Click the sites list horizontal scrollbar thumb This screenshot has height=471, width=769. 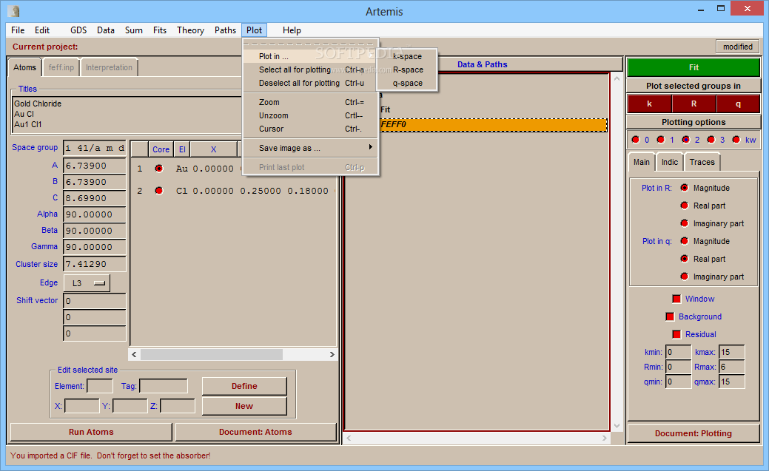212,354
